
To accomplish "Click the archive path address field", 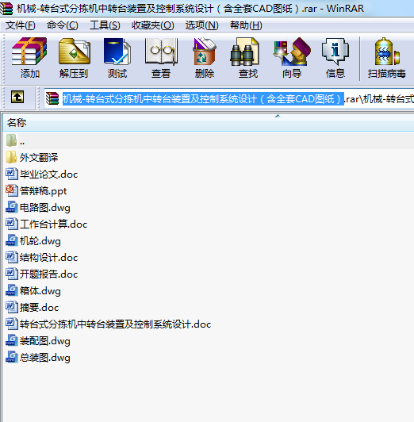I will pyautogui.click(x=228, y=99).
